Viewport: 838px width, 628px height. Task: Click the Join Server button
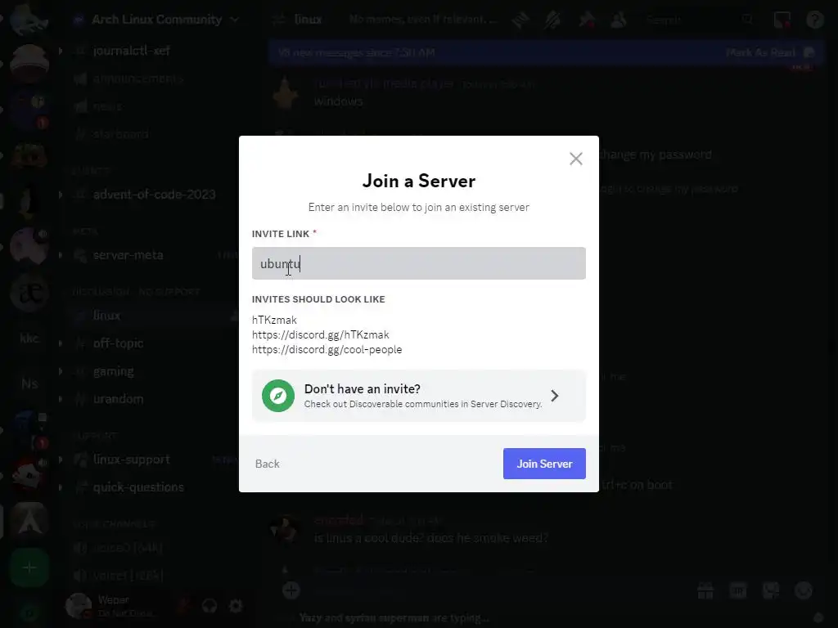click(x=544, y=464)
